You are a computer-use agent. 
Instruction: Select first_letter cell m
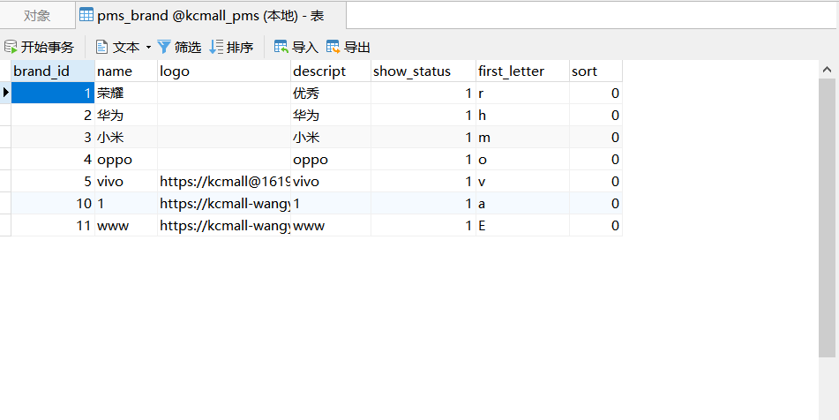tap(523, 137)
